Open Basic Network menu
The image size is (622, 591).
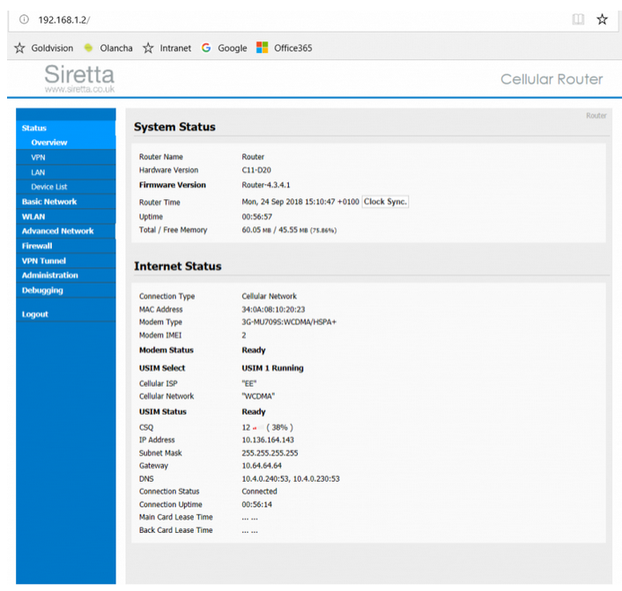(x=66, y=202)
